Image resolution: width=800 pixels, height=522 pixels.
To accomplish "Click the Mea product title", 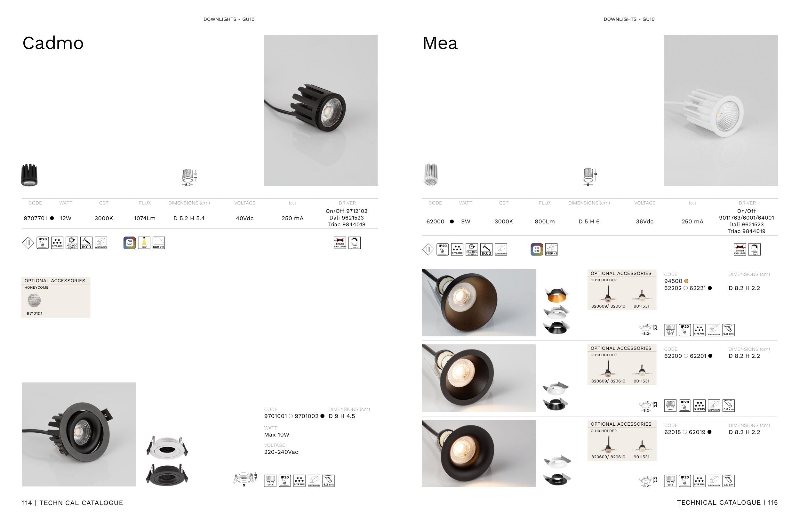I will coord(440,43).
